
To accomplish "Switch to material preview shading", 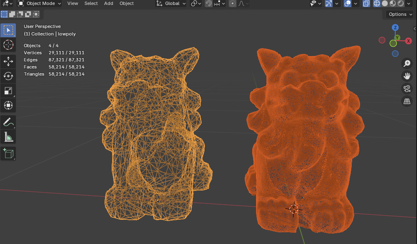I will pos(393,3).
